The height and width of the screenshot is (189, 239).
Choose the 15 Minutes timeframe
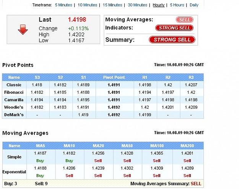coord(112,5)
